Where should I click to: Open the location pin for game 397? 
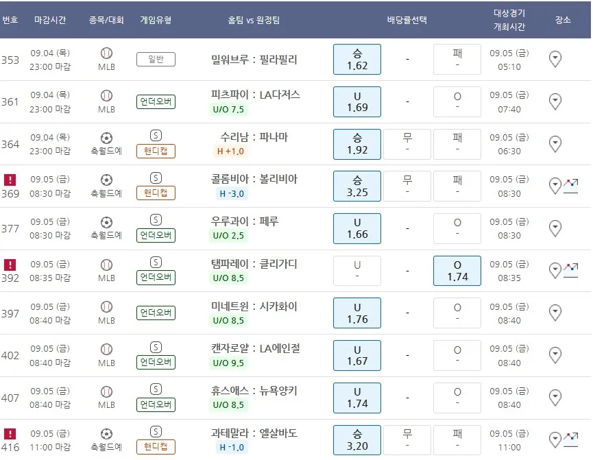pos(555,313)
